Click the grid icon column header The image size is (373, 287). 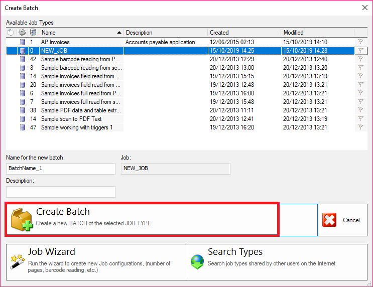coord(33,33)
